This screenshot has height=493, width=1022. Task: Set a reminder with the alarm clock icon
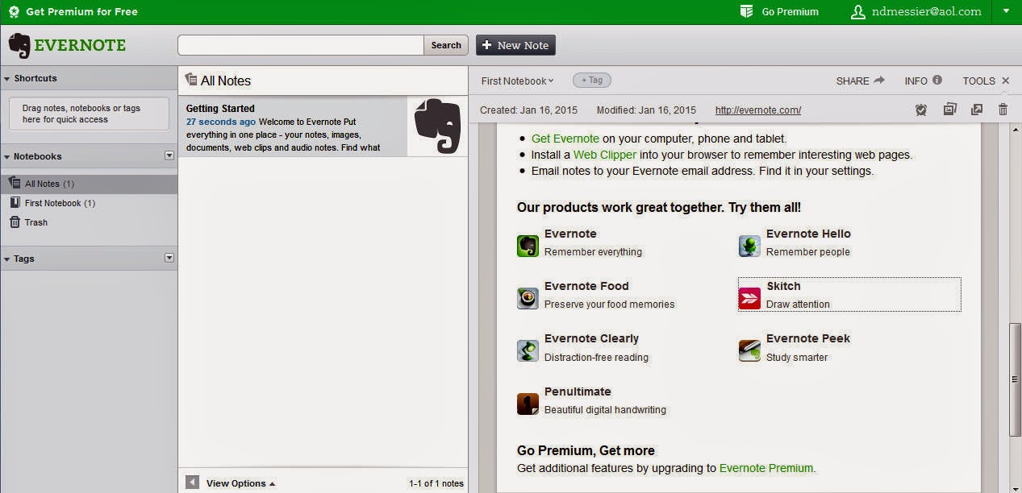pyautogui.click(x=921, y=110)
